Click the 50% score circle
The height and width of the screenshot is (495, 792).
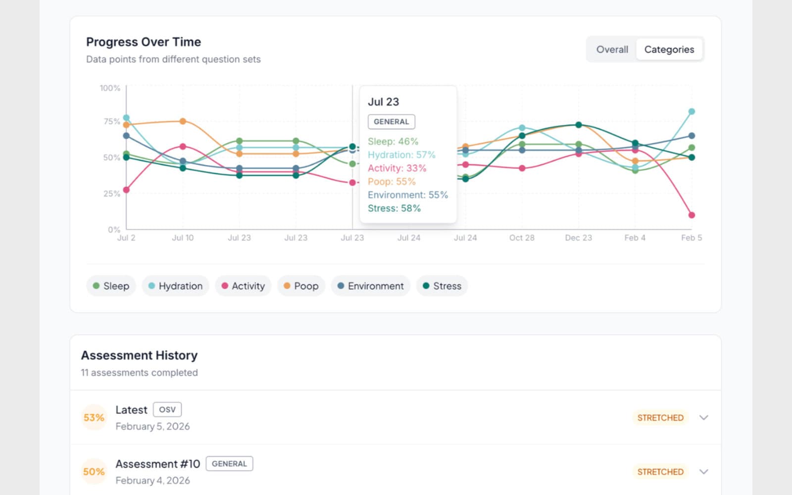click(94, 471)
